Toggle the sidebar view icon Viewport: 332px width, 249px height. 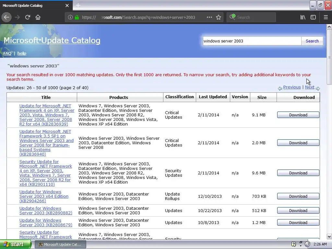pyautogui.click(x=313, y=17)
